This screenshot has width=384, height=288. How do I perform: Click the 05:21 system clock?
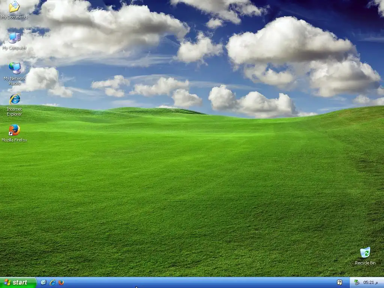point(370,282)
